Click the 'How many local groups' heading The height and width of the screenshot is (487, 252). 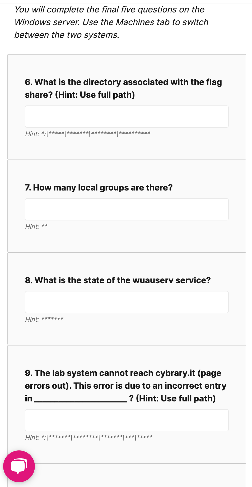tap(99, 188)
